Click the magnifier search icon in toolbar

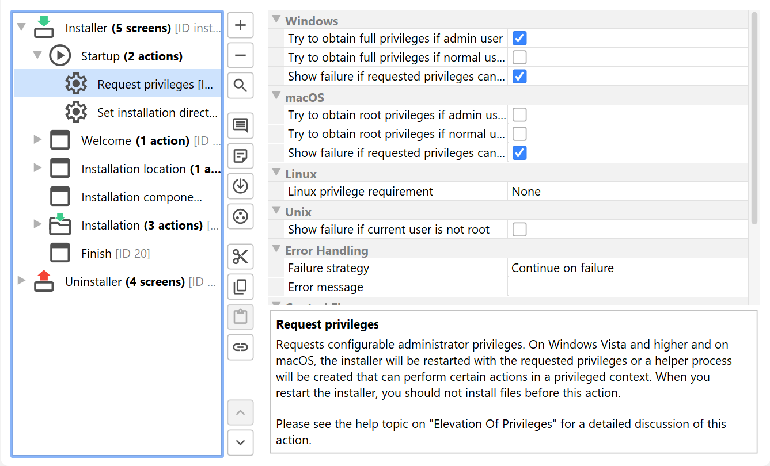[x=240, y=86]
